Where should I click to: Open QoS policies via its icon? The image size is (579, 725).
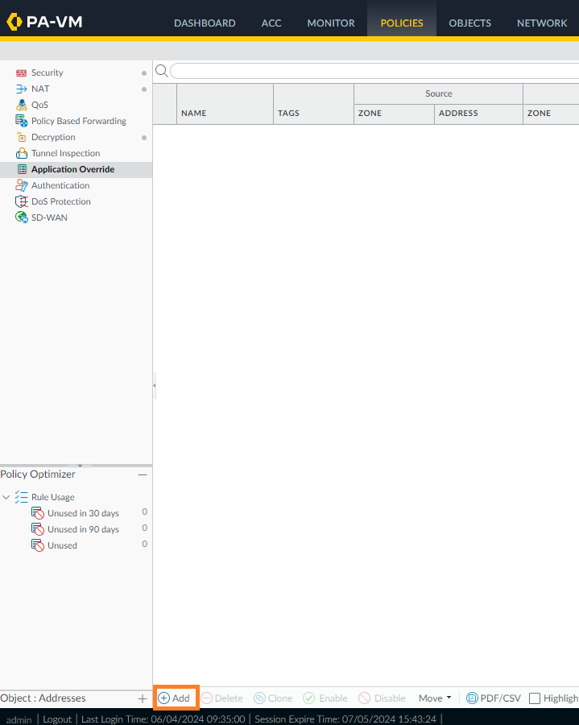pyautogui.click(x=22, y=105)
